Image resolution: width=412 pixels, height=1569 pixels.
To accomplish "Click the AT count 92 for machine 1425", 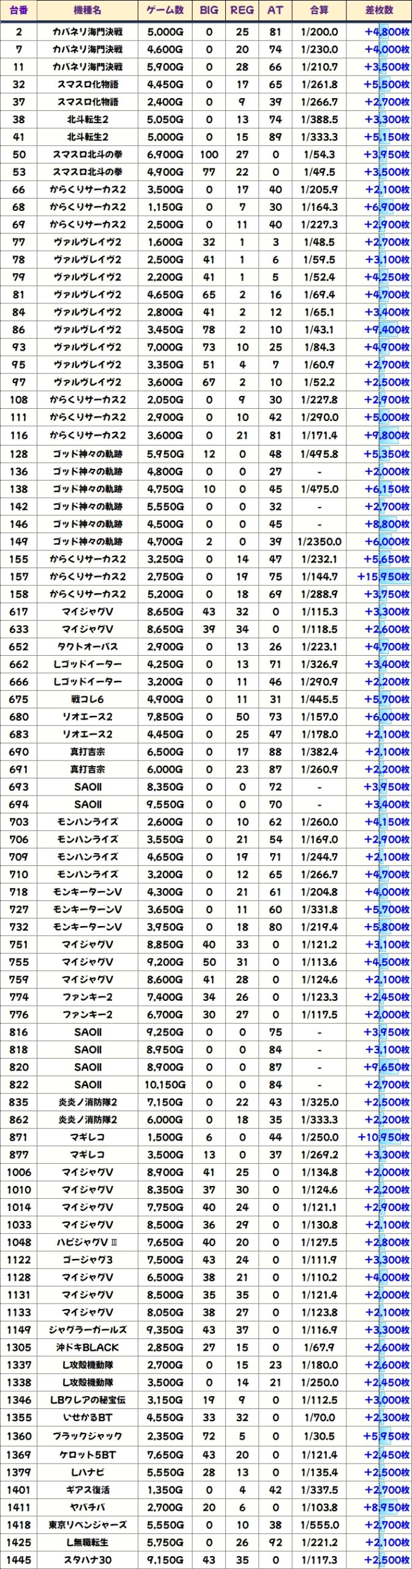I will 275,1543.
